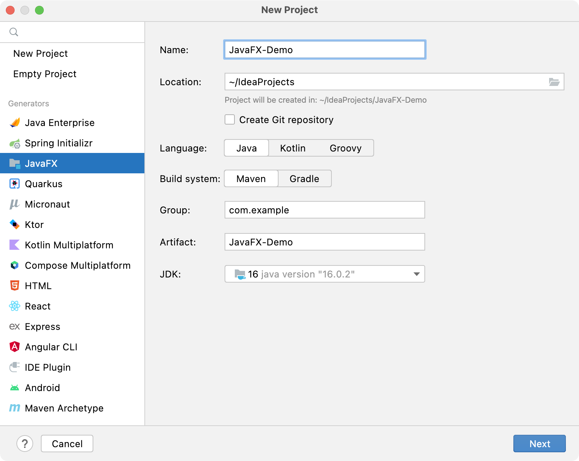Select Express generator label

[x=43, y=327]
